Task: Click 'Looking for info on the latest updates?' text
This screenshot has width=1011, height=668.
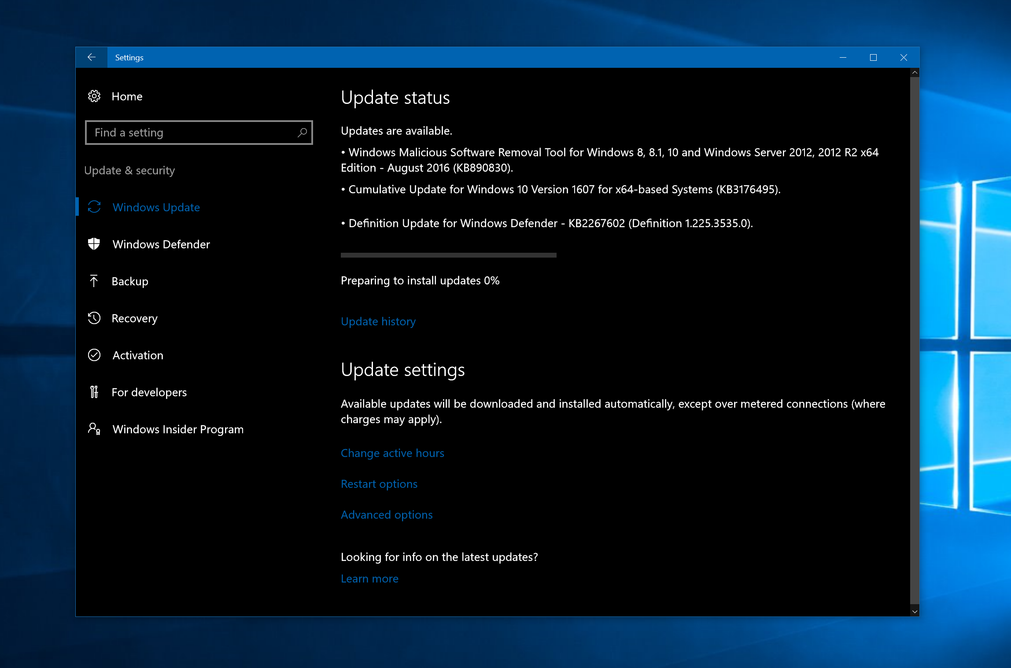Action: pos(439,557)
